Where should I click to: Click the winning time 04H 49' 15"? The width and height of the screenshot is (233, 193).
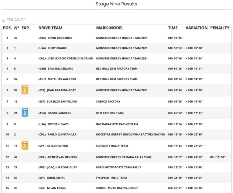[x=175, y=38]
